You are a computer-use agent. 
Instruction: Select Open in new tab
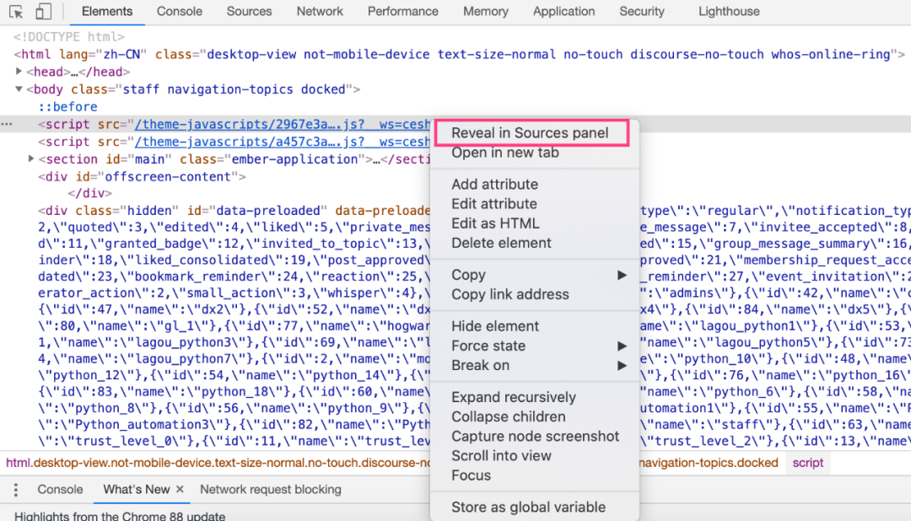click(505, 153)
